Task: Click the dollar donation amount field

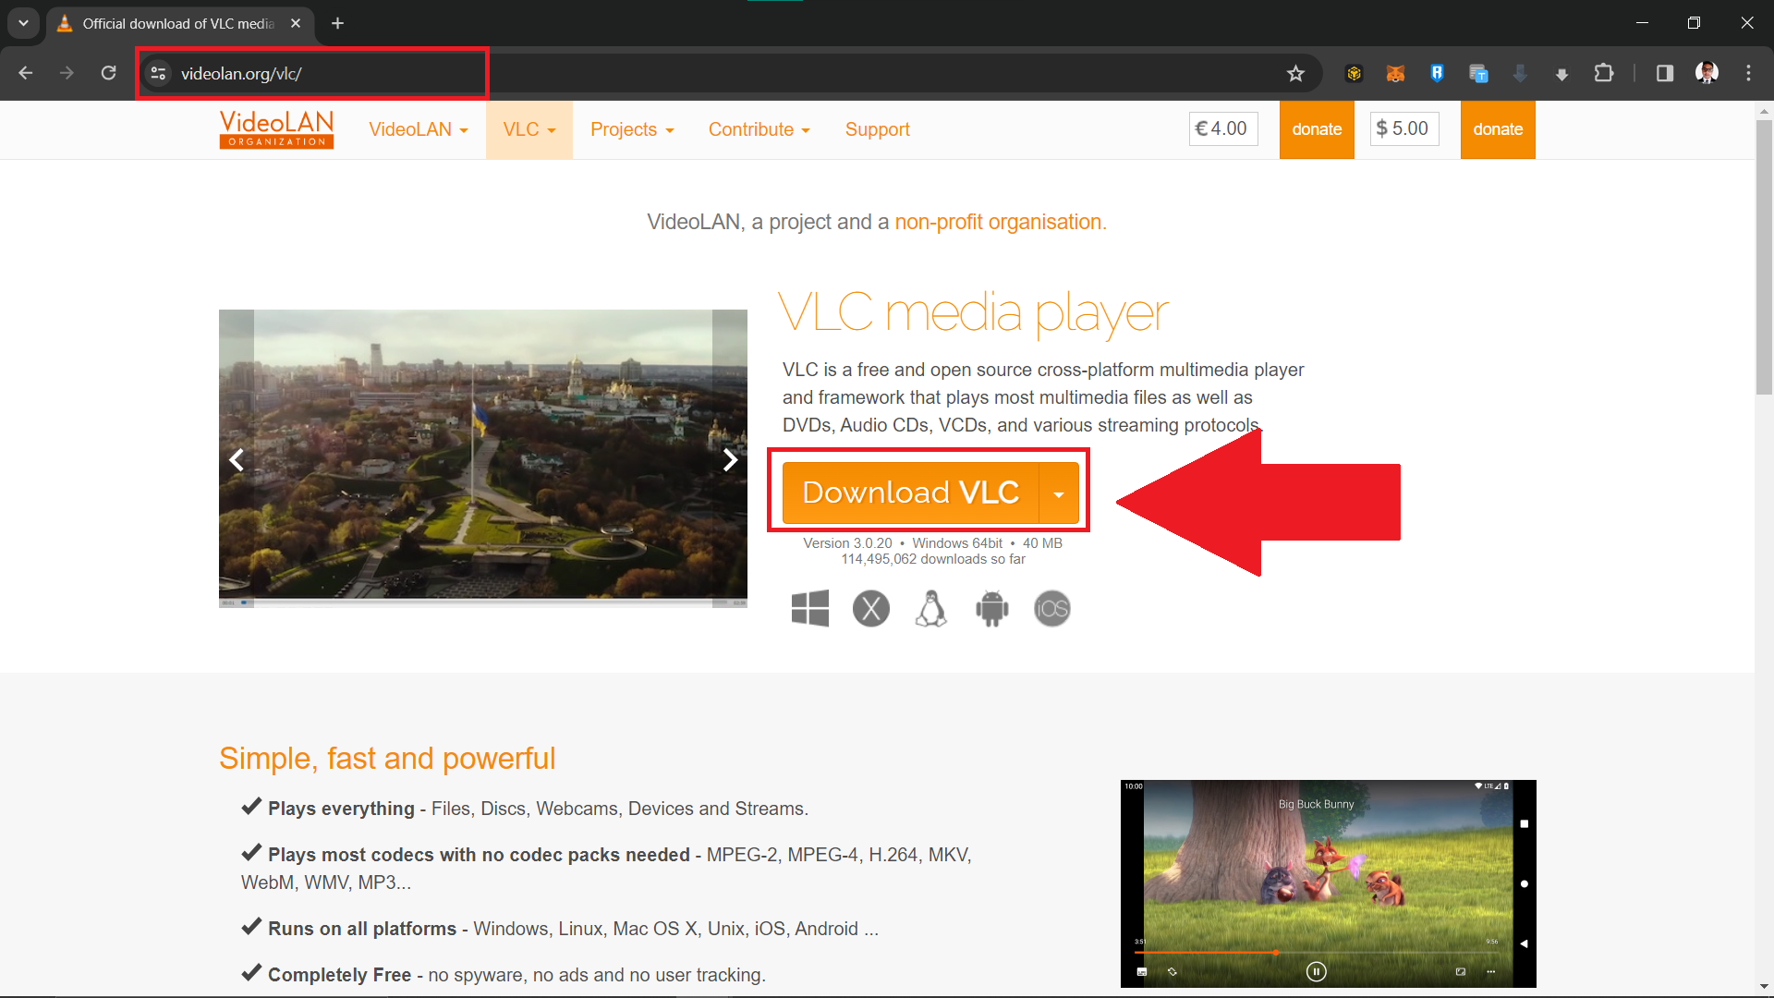Action: (x=1403, y=128)
